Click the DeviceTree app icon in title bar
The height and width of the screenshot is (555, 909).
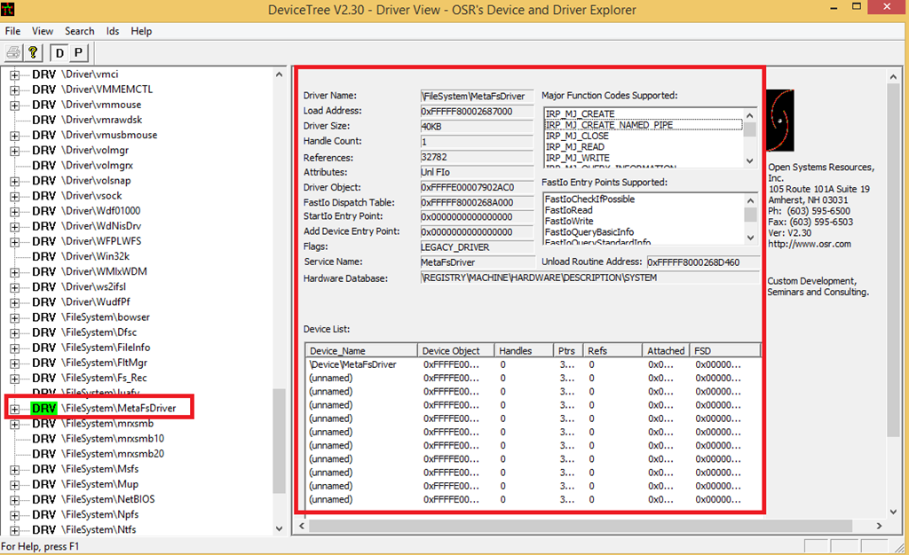tap(10, 10)
